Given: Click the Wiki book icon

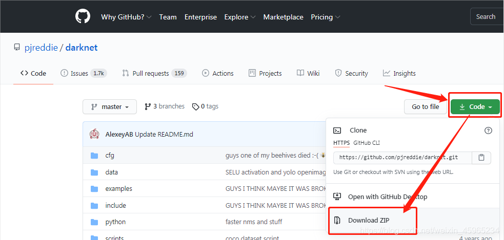Looking at the screenshot, I should click(300, 73).
